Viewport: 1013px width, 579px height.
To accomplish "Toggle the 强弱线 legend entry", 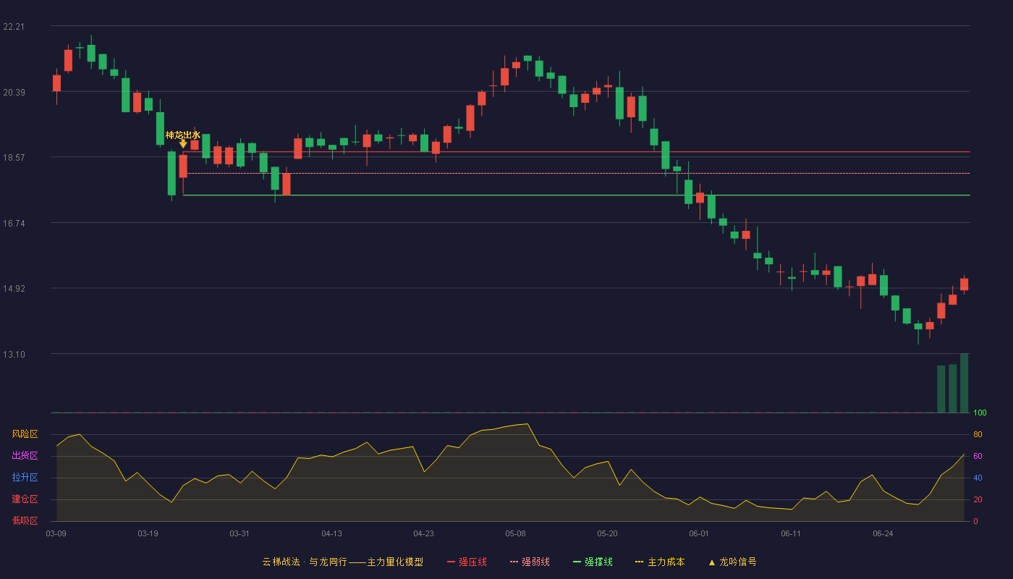I will [530, 562].
